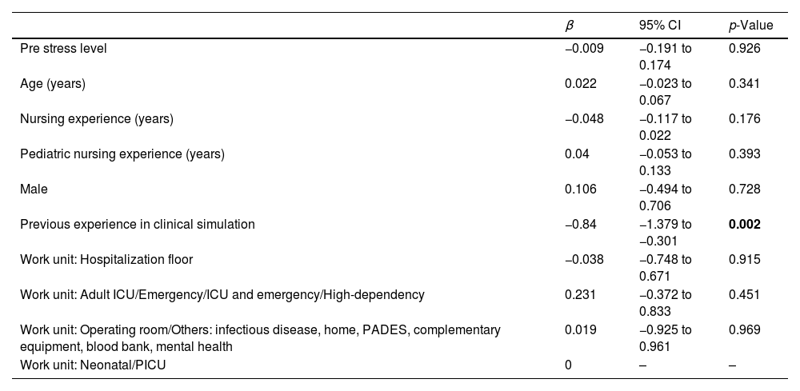The image size is (800, 391).
Task: Click the p-Value column header
Action: click(750, 26)
